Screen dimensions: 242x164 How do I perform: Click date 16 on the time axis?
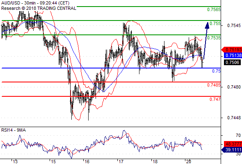click(87, 162)
